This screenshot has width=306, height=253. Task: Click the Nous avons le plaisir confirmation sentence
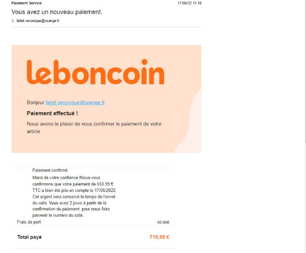click(x=94, y=128)
